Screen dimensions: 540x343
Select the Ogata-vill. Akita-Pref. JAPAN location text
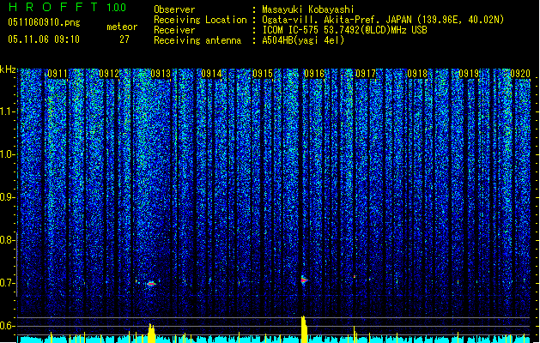click(383, 20)
